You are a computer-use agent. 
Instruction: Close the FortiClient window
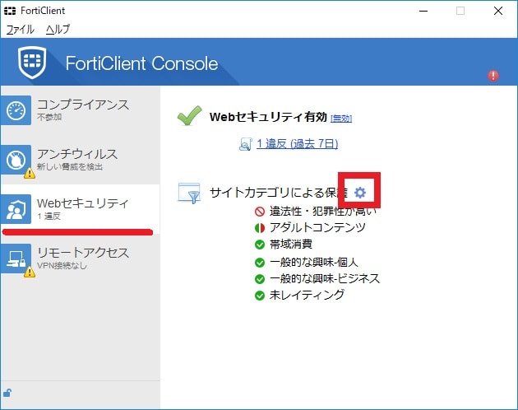(498, 11)
